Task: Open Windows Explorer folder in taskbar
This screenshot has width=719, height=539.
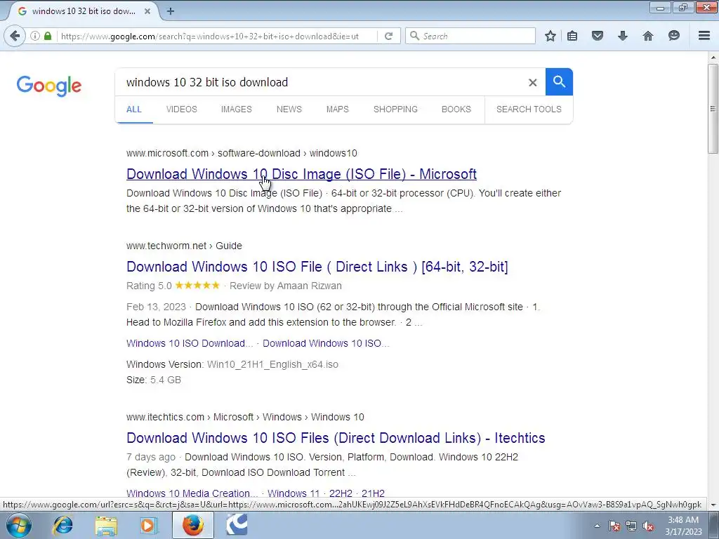Action: tap(107, 526)
